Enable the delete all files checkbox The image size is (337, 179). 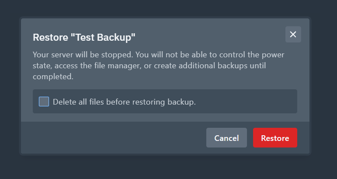pyautogui.click(x=44, y=102)
